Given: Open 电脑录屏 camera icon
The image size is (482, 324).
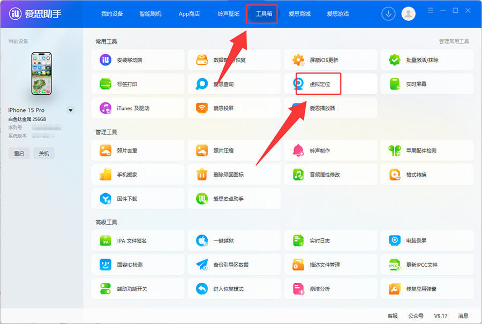Looking at the screenshot, I should coord(394,240).
